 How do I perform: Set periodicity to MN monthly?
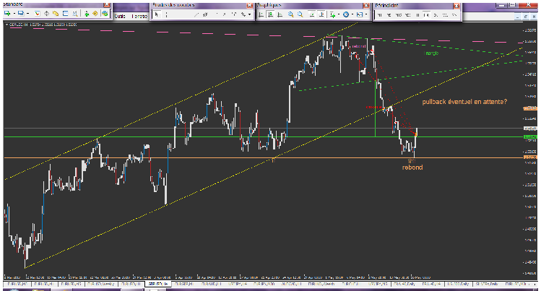454,15
